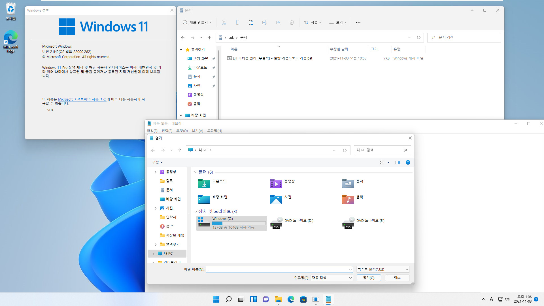Click the 파일 이름 input field
544x306 pixels.
tap(279, 269)
